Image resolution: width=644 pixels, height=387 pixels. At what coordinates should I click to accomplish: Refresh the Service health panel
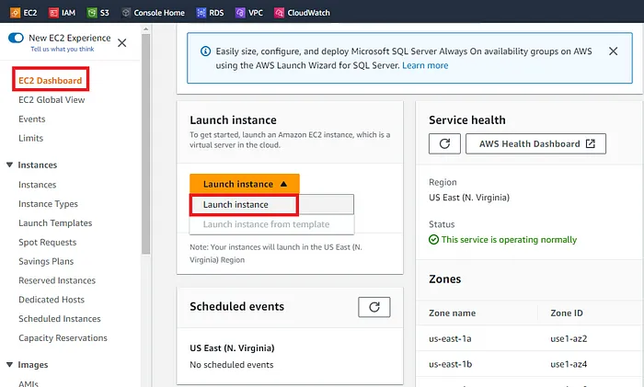(x=444, y=143)
